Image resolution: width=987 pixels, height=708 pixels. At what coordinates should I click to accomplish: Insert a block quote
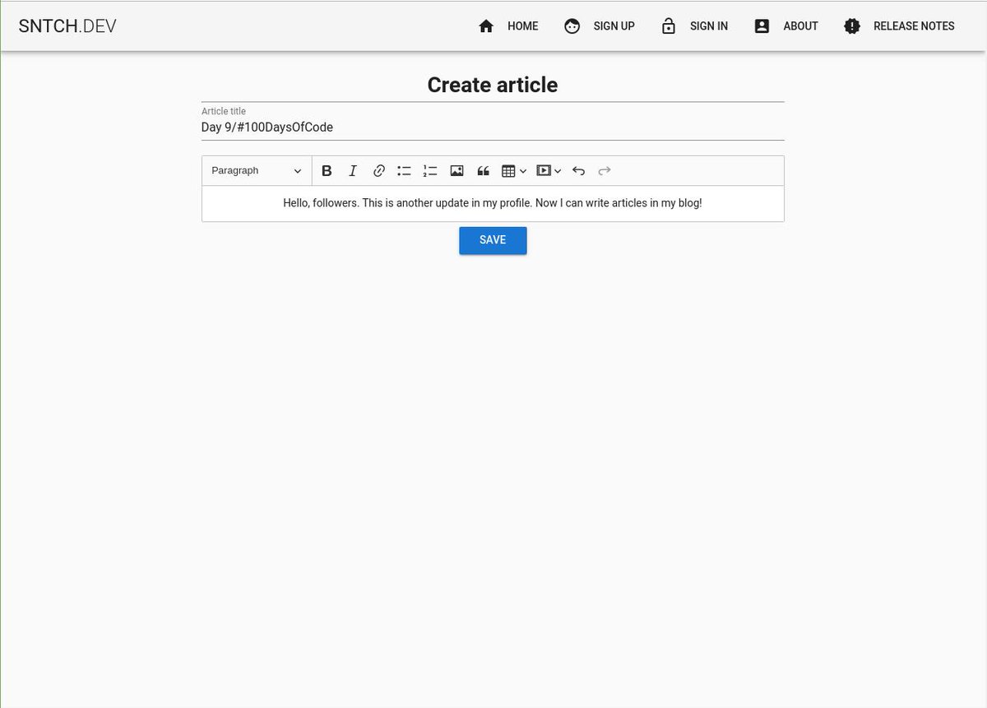pyautogui.click(x=483, y=171)
